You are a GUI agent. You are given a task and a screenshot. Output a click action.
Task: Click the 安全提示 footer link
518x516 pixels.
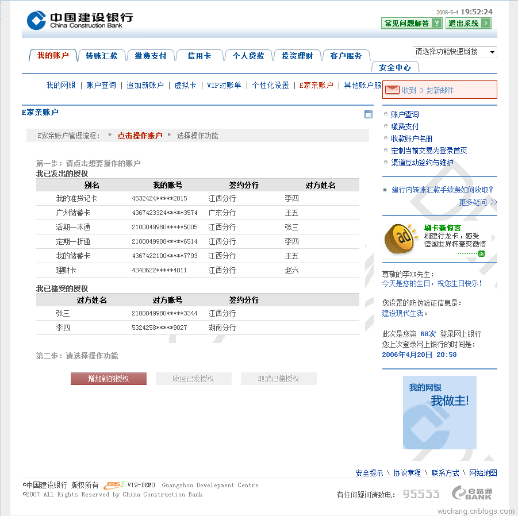tap(369, 473)
